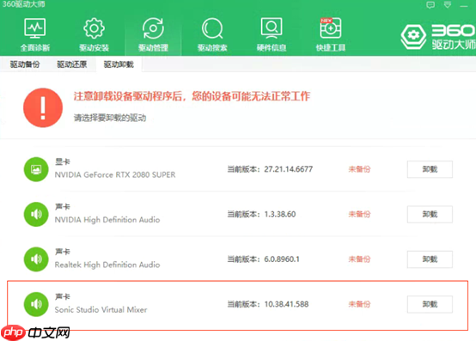Select the NVIDIA High Definition Audio name
476x341 pixels.
[107, 220]
